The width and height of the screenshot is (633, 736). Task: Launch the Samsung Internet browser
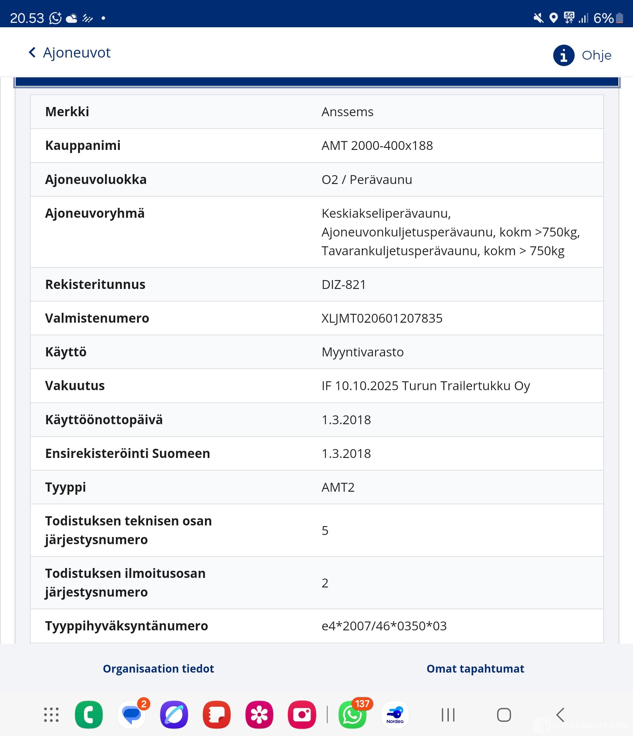(x=174, y=714)
